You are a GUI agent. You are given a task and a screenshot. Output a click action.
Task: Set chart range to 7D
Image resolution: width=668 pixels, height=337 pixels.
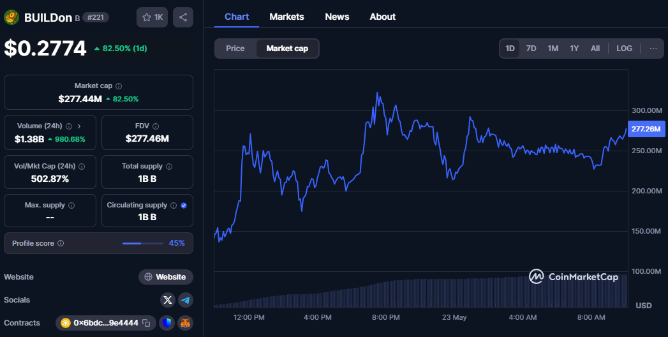[x=531, y=49]
